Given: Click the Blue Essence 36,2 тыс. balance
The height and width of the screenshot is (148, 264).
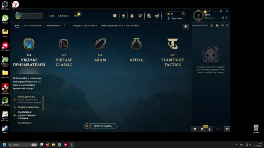Looking at the screenshot, I should click(x=176, y=18).
